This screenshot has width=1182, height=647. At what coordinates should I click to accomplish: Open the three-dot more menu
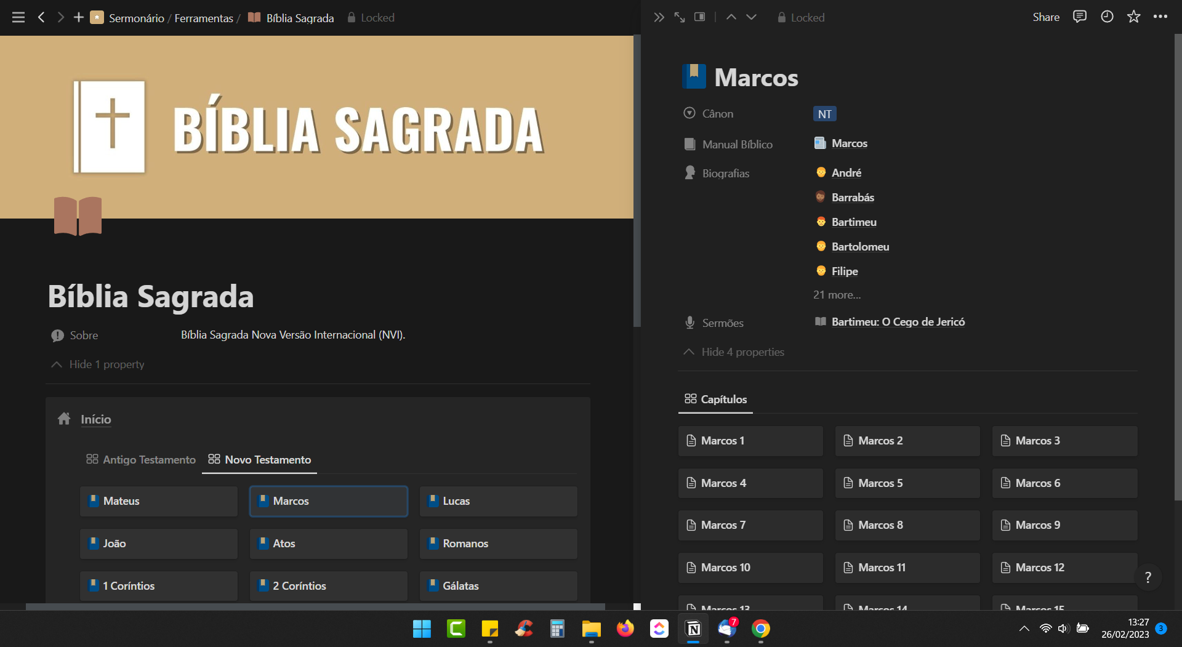[1160, 17]
